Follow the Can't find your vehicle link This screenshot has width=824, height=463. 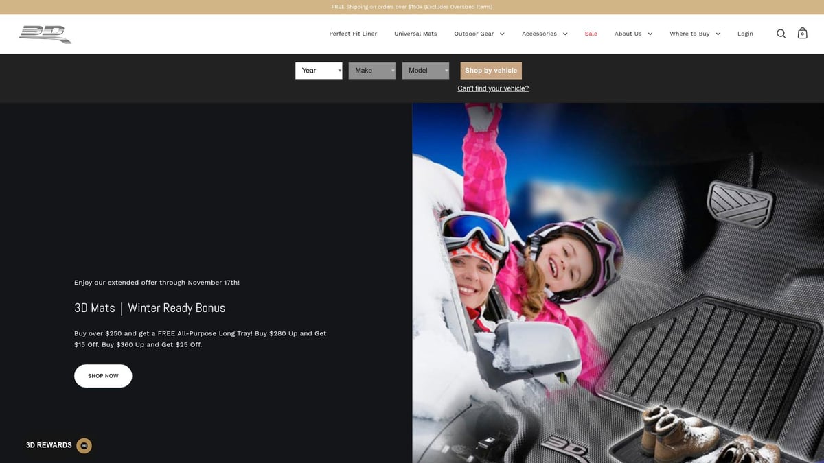coord(493,88)
